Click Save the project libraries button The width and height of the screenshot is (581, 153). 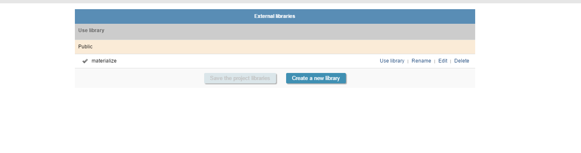pos(240,78)
